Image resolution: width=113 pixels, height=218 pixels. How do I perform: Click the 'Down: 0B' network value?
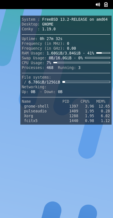point(53,92)
